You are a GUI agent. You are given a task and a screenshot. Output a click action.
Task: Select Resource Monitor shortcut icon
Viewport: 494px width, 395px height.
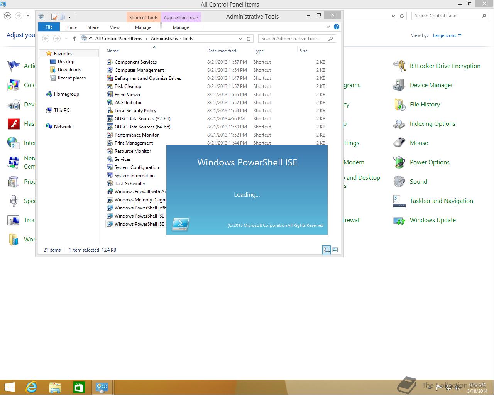110,151
